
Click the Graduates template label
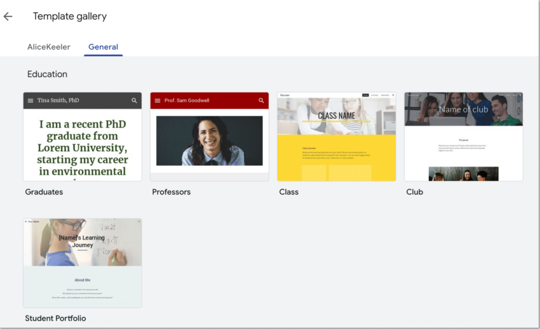tap(44, 192)
